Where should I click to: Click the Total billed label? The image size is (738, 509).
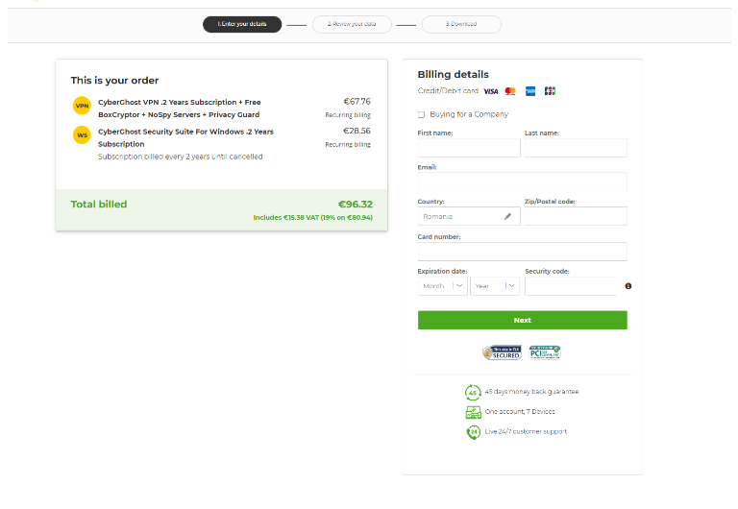(99, 205)
